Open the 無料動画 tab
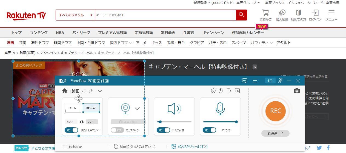This screenshot has width=346, height=153. pyautogui.click(x=168, y=33)
